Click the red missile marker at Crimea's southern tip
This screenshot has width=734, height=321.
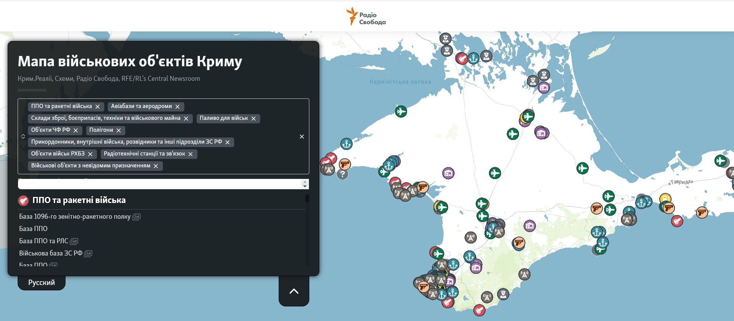pyautogui.click(x=479, y=310)
